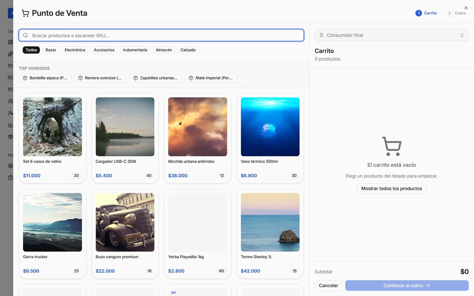Click Mostrar todos los productos
The height and width of the screenshot is (296, 474).
[x=392, y=189]
